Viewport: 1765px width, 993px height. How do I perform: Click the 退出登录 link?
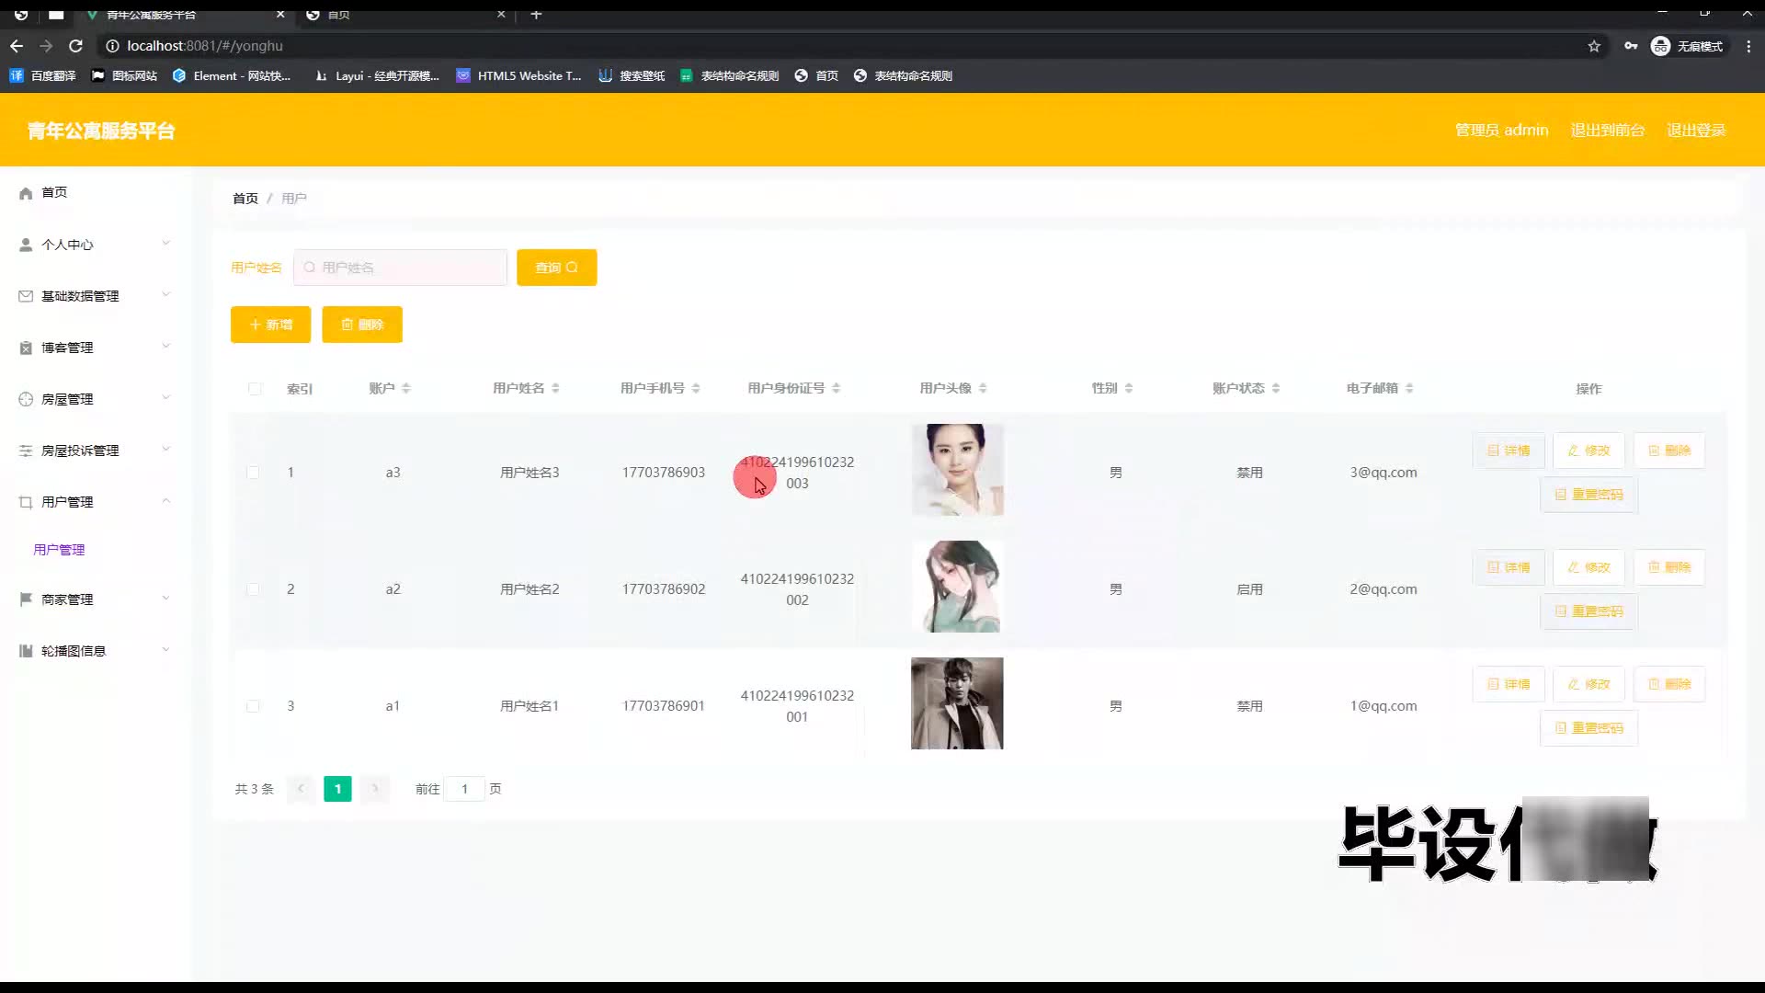click(1696, 131)
